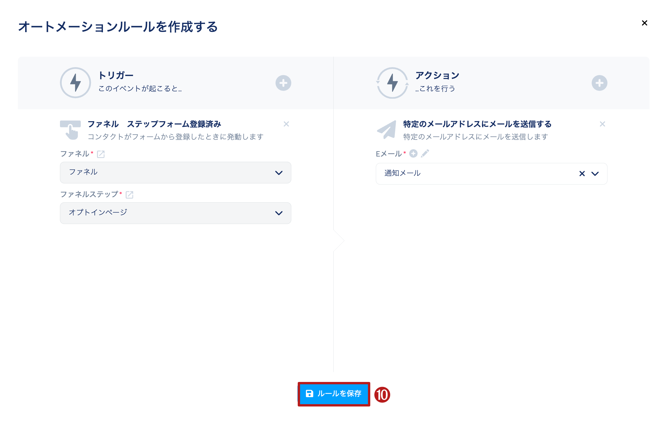This screenshot has width=668, height=424.
Task: Click the ファネル ステップフォーム登録済み heading
Action: [154, 124]
